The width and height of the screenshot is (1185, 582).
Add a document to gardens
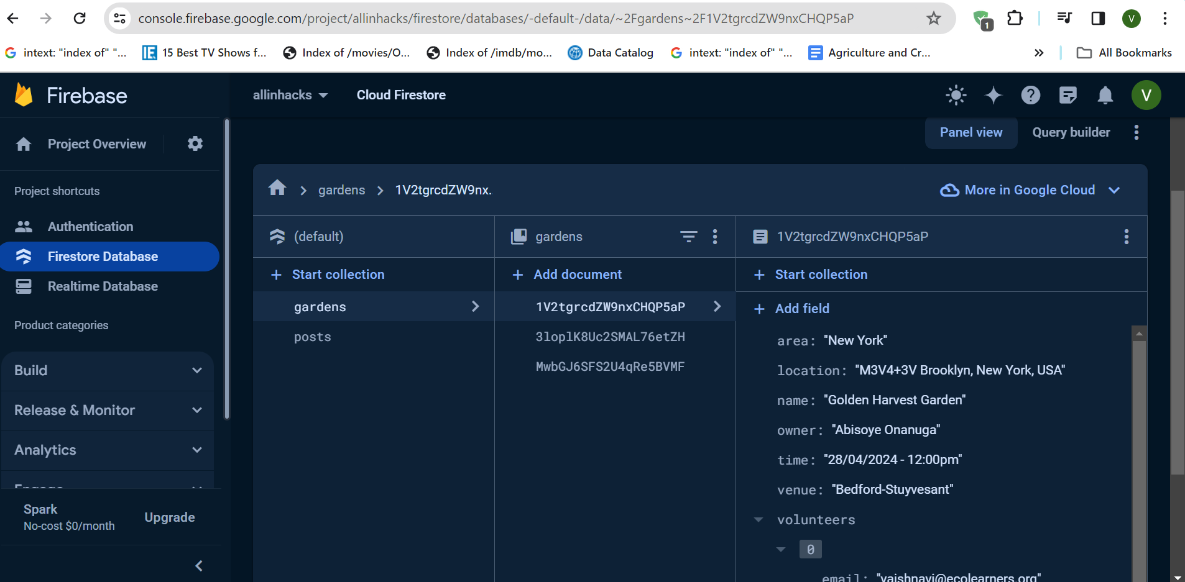567,275
